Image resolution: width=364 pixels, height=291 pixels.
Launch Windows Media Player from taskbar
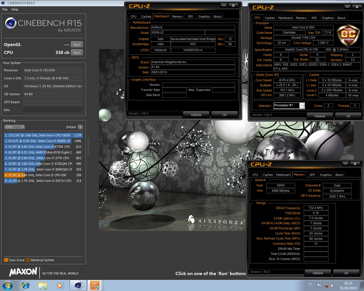click(60, 285)
